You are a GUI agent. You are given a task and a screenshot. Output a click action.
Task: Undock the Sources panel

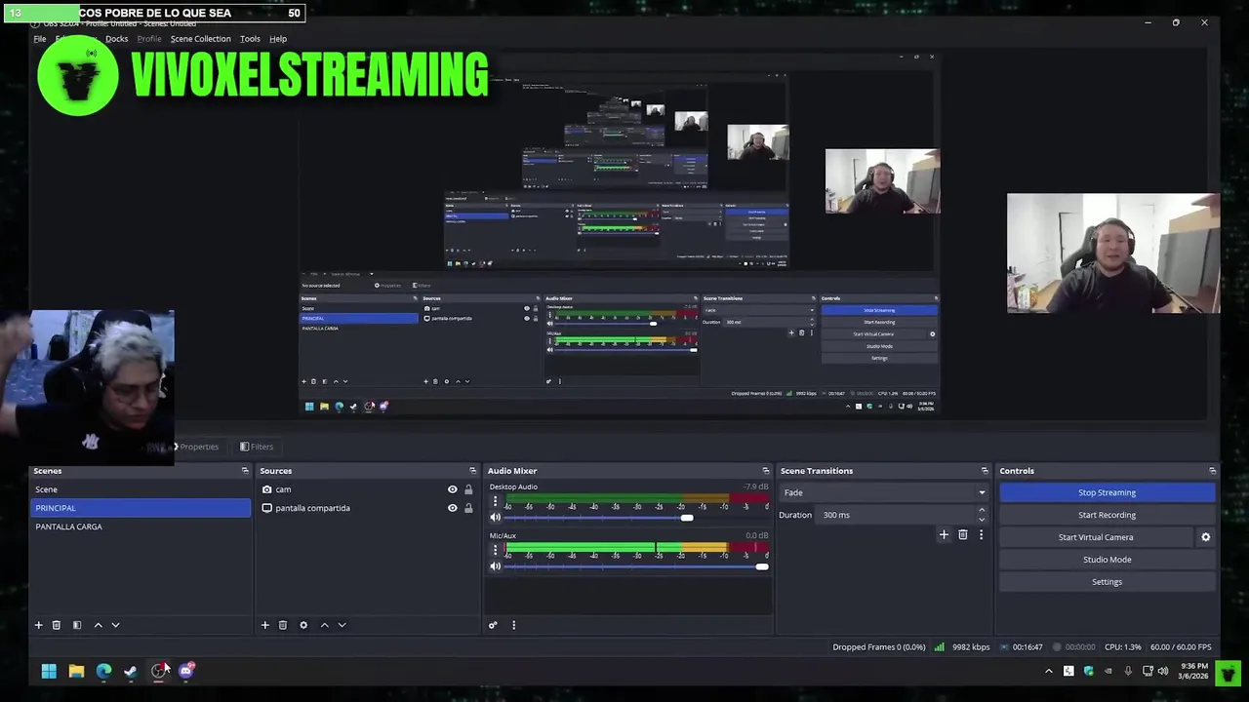click(472, 471)
